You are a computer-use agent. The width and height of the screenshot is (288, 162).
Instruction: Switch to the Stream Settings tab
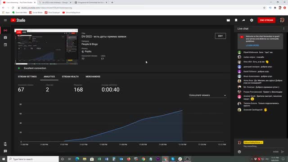(27, 76)
